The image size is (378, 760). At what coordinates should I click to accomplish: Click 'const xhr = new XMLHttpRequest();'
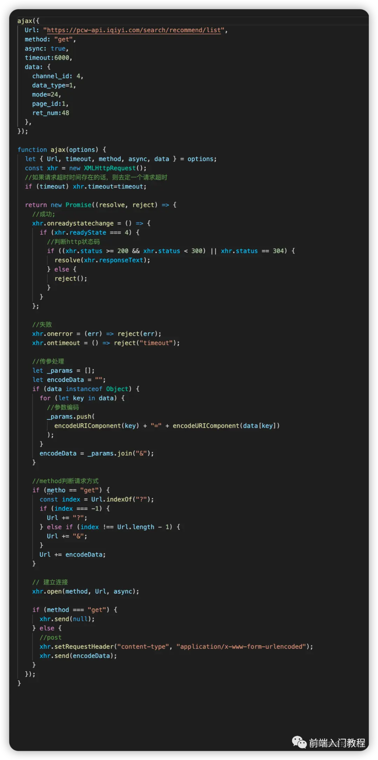pos(86,168)
